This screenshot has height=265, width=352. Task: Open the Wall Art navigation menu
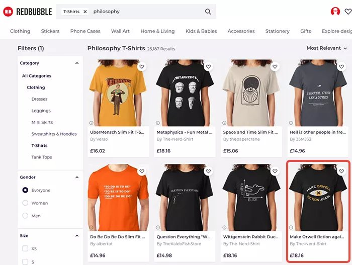[120, 31]
